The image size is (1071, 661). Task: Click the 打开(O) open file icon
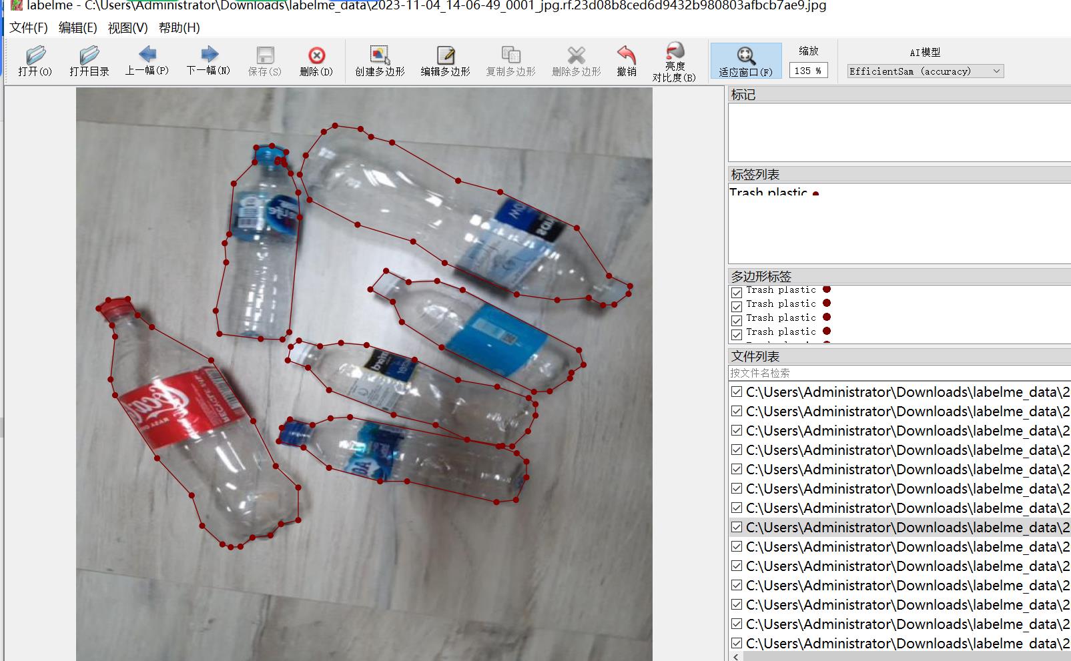click(x=35, y=61)
